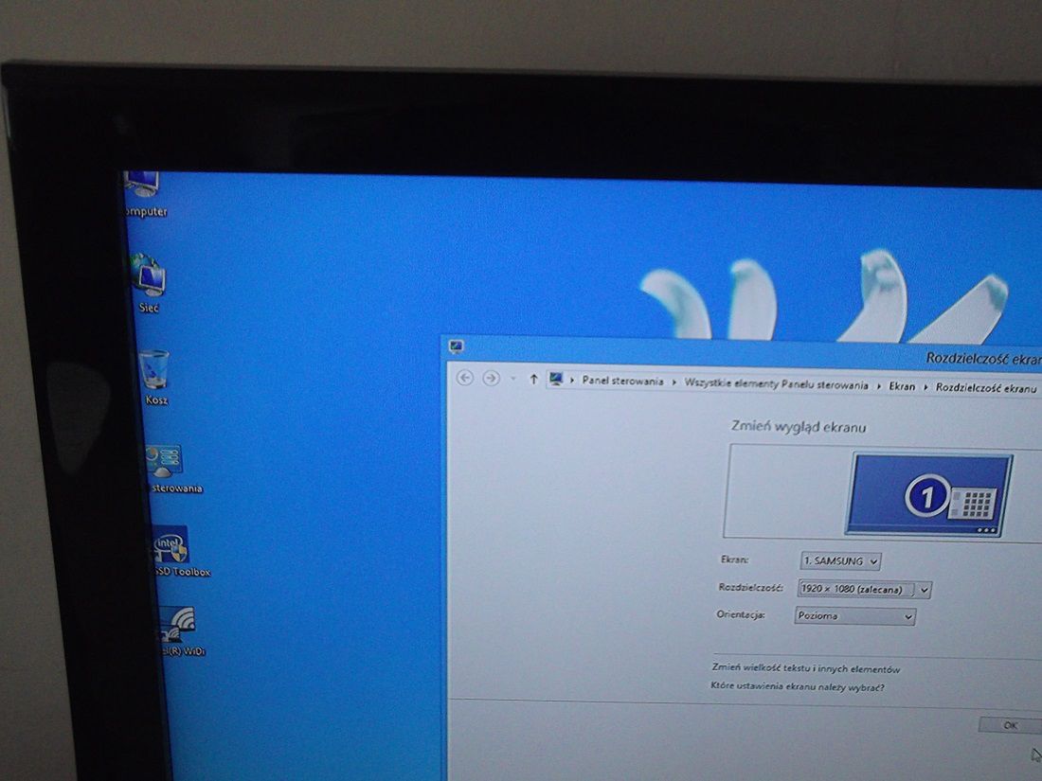This screenshot has height=781, width=1042.
Task: Click the Ekran: label
Action: point(734,559)
